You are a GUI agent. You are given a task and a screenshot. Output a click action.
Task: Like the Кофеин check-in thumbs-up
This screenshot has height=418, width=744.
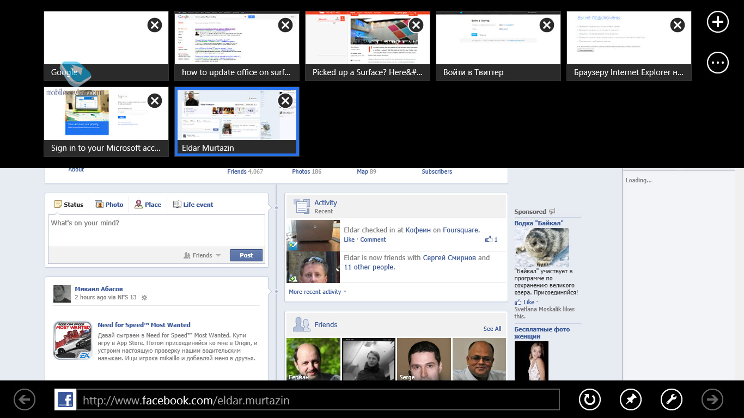(489, 239)
